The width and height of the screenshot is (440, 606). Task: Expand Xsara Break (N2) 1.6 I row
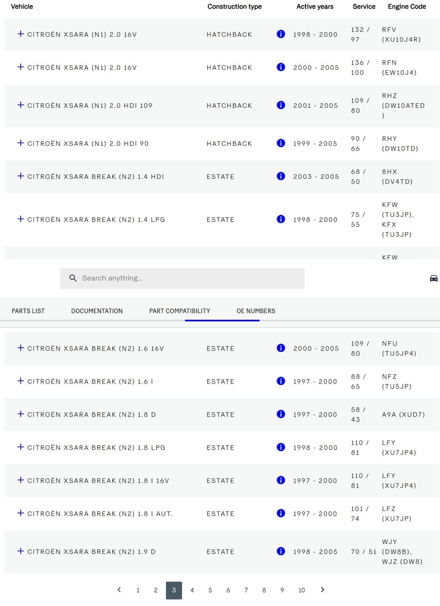21,381
